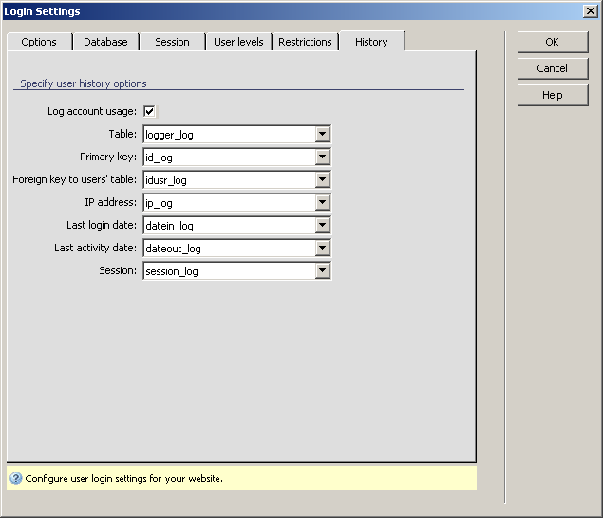Select the History tab

pyautogui.click(x=371, y=42)
